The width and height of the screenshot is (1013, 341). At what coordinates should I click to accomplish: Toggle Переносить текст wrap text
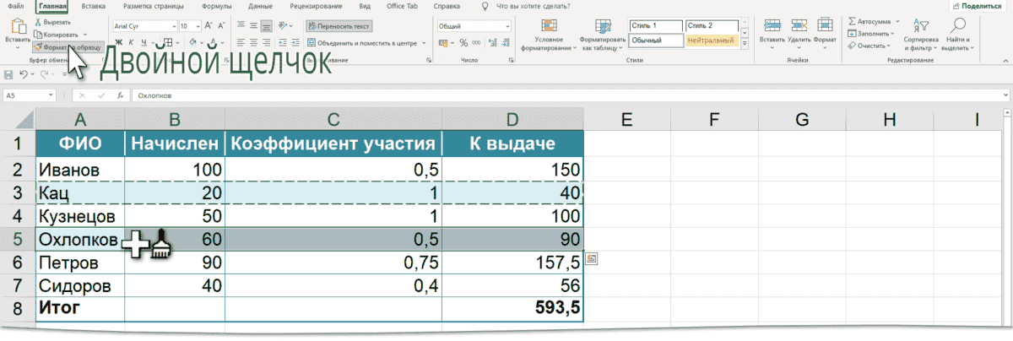[339, 26]
